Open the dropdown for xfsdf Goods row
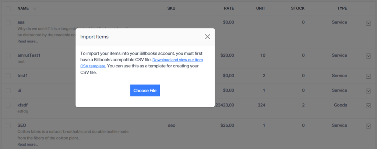The height and width of the screenshot is (149, 377). coord(368,106)
